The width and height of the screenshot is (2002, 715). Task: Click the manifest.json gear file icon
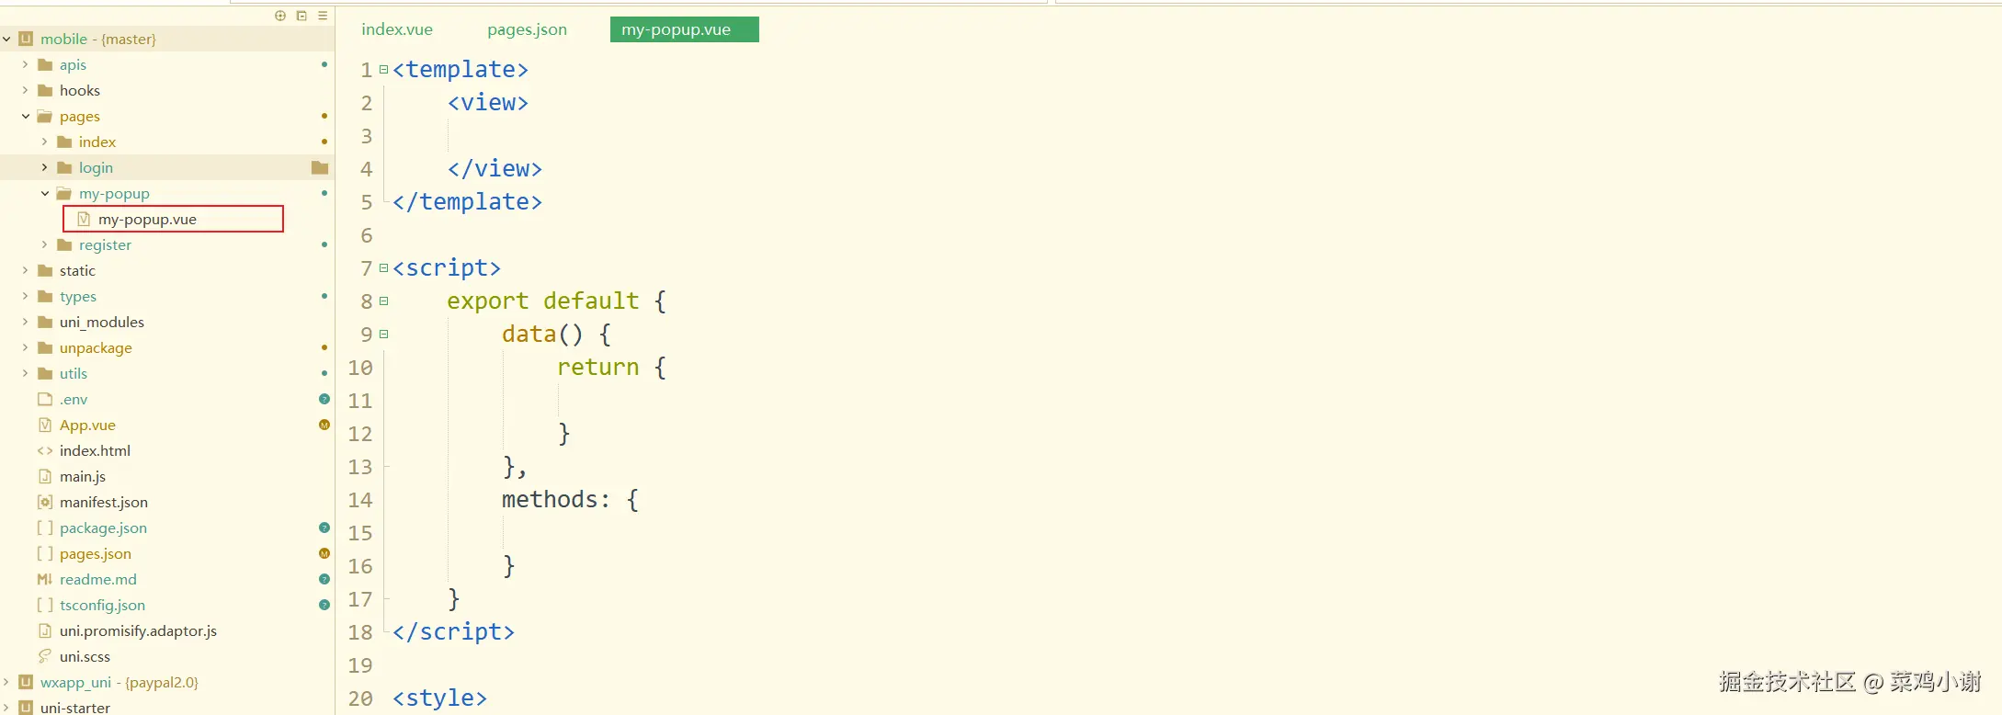(x=45, y=502)
